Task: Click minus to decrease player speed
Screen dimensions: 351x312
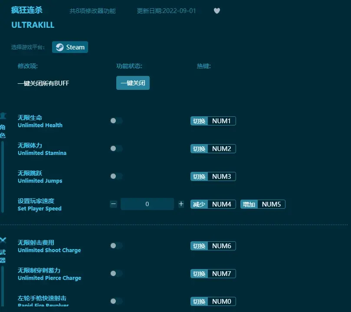Action: [114, 204]
